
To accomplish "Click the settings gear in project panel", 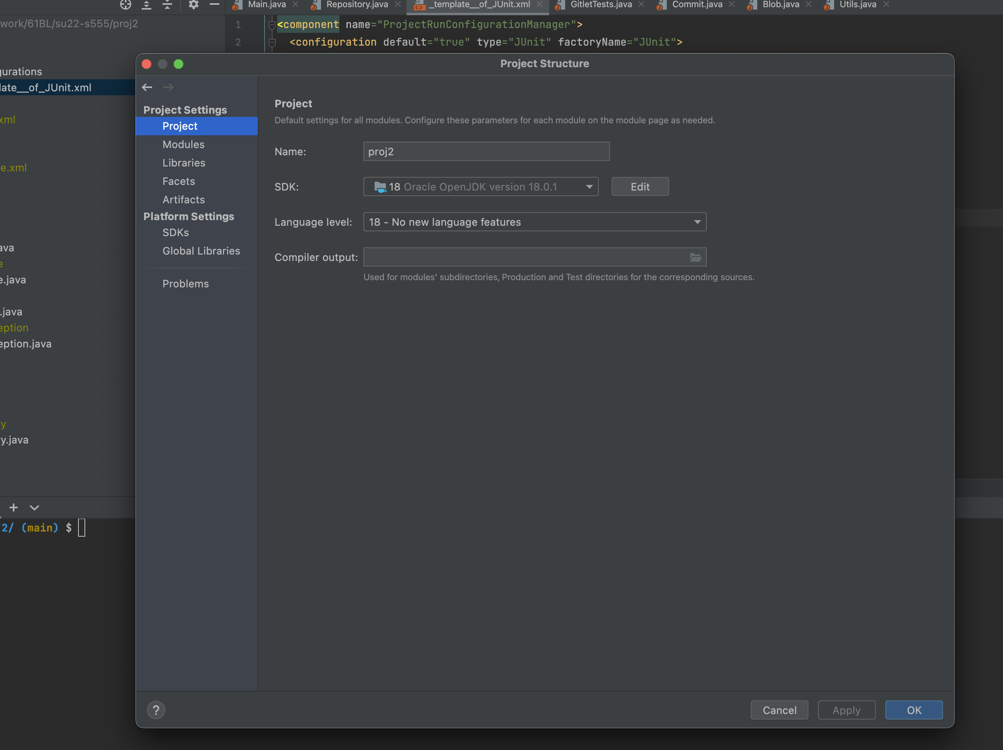I will click(x=194, y=4).
